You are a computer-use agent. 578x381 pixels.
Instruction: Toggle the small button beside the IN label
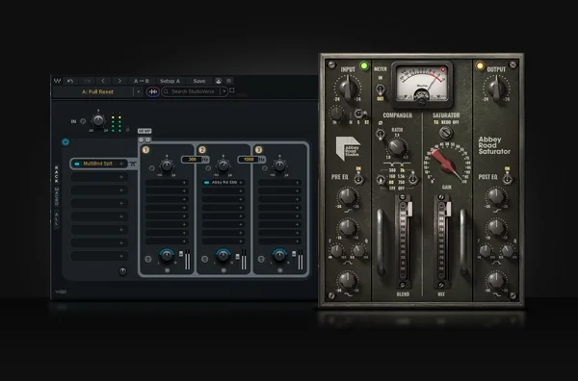pos(83,120)
